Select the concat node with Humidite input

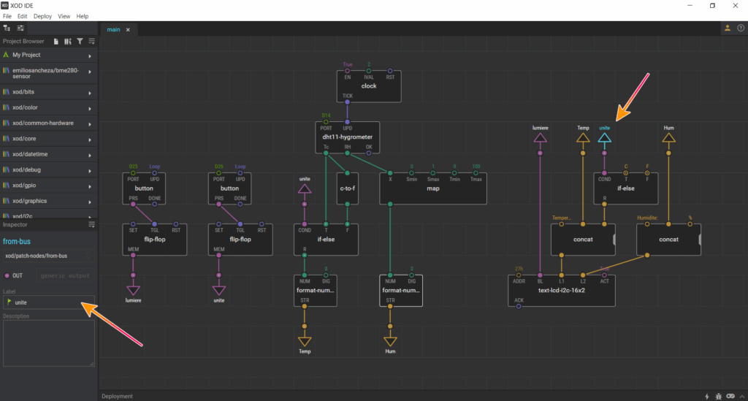(x=669, y=240)
